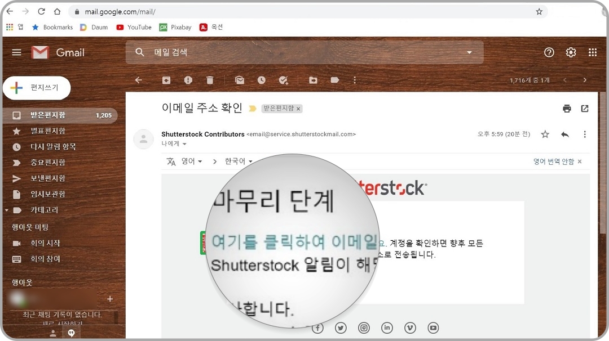
Task: Toggle the Gmail sidebar menu
Action: tap(16, 52)
